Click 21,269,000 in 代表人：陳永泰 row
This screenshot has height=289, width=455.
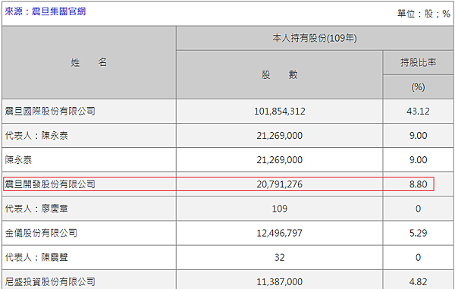tap(279, 136)
